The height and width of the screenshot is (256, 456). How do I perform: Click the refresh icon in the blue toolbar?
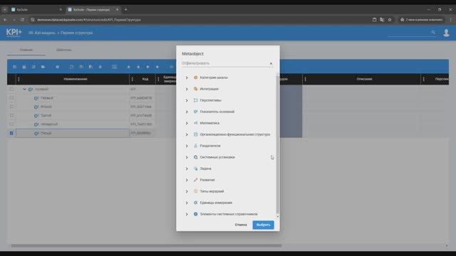pyautogui.click(x=33, y=67)
